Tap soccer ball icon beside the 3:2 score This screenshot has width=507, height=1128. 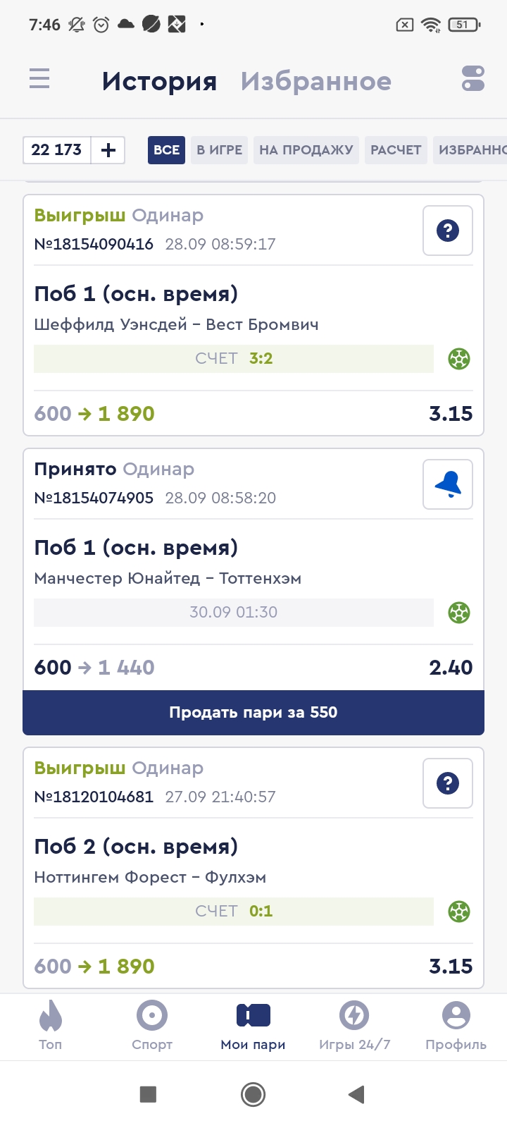pos(459,359)
